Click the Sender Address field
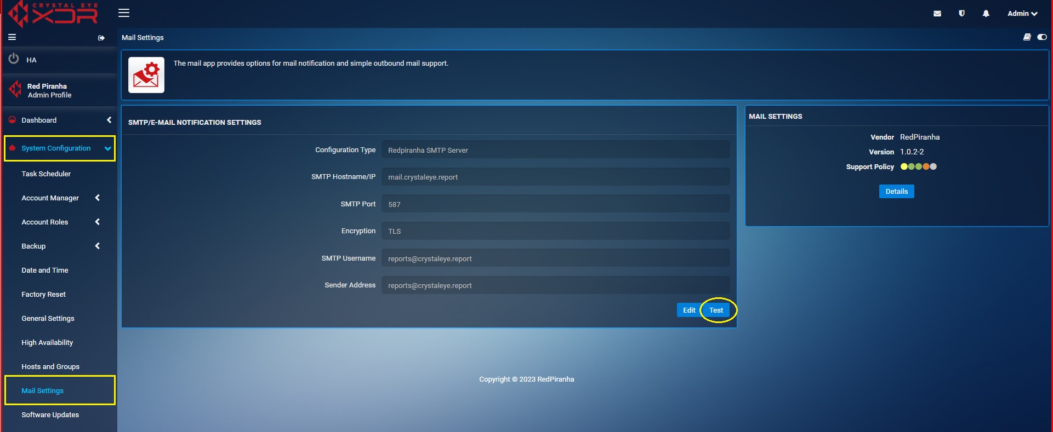The image size is (1053, 432). pos(555,285)
